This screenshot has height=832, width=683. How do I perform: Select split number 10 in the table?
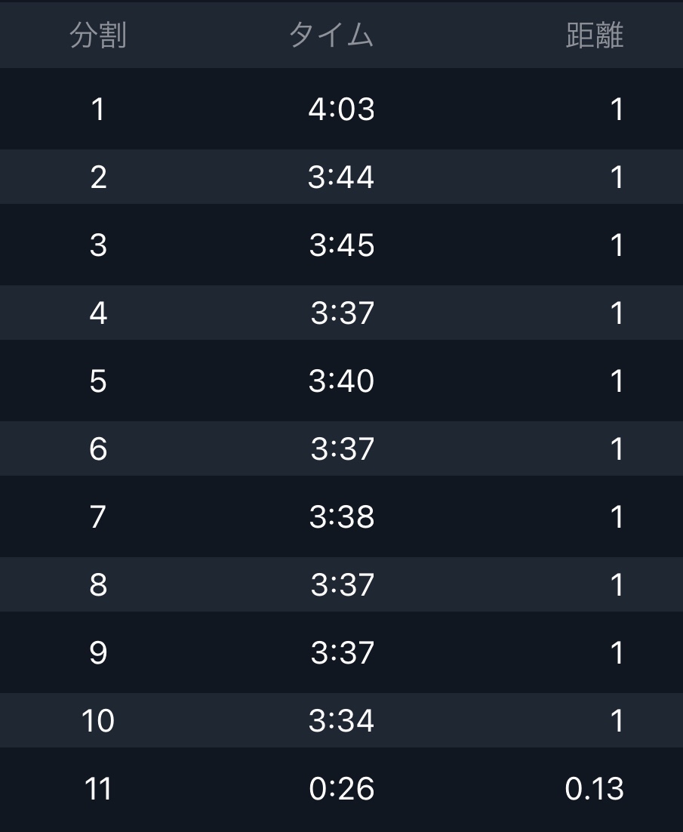(x=98, y=721)
